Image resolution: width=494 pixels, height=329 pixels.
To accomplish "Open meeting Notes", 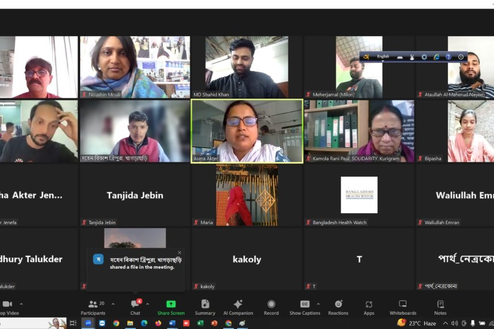I will [x=441, y=307].
